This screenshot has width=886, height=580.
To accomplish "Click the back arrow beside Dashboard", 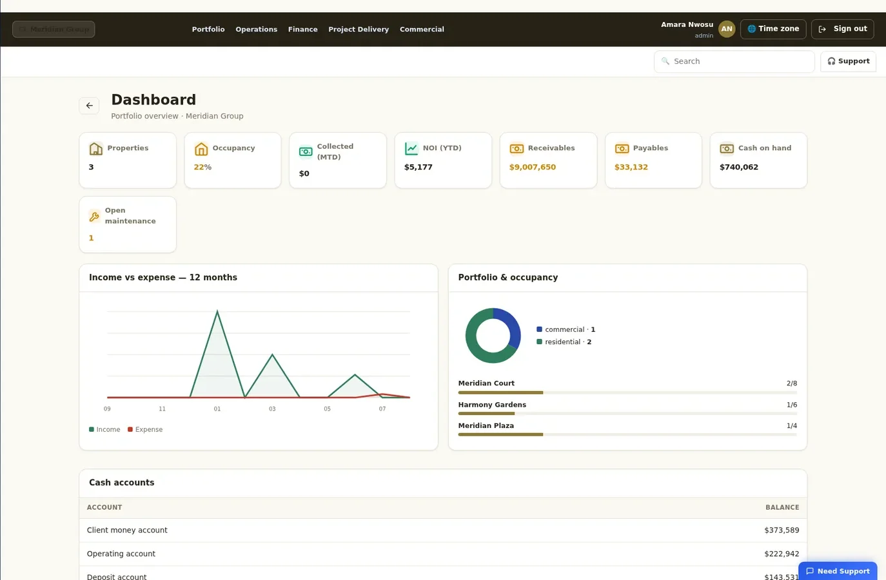I will (x=89, y=105).
